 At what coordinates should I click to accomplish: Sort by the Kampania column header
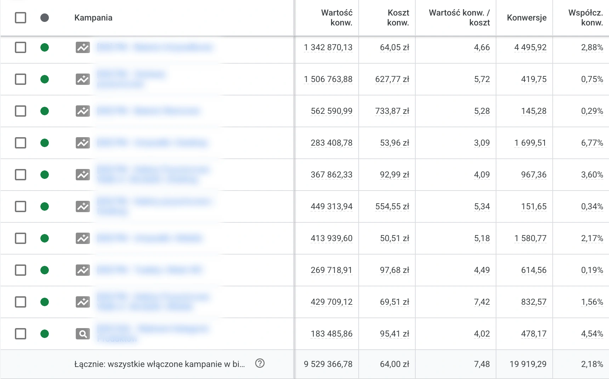point(93,18)
